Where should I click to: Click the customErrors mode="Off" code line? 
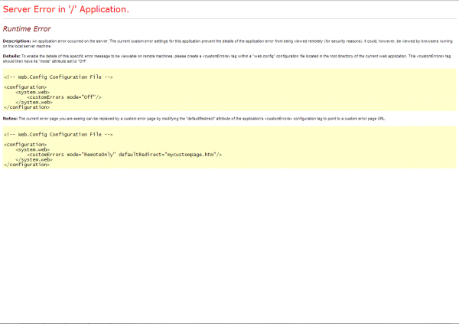point(64,97)
